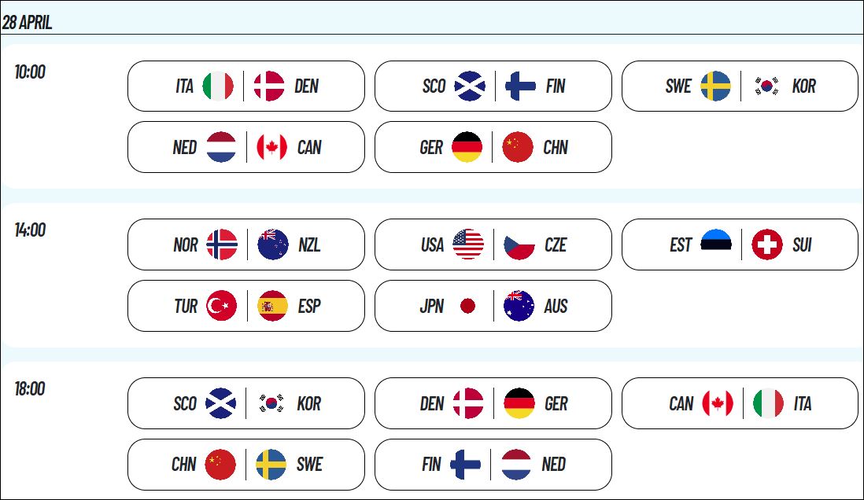
Task: Click the USA flag in USA vs CZE match
Action: click(x=468, y=244)
